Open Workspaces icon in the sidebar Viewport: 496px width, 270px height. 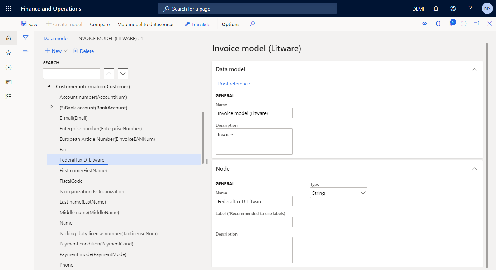(x=8, y=82)
